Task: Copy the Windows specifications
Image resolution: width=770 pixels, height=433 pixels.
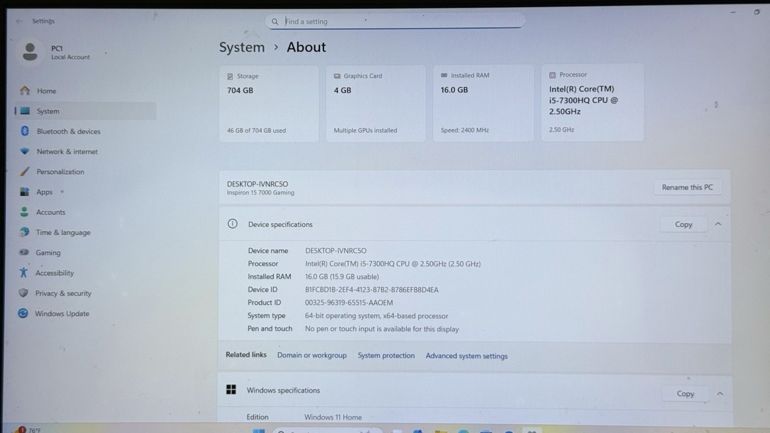Action: 685,394
